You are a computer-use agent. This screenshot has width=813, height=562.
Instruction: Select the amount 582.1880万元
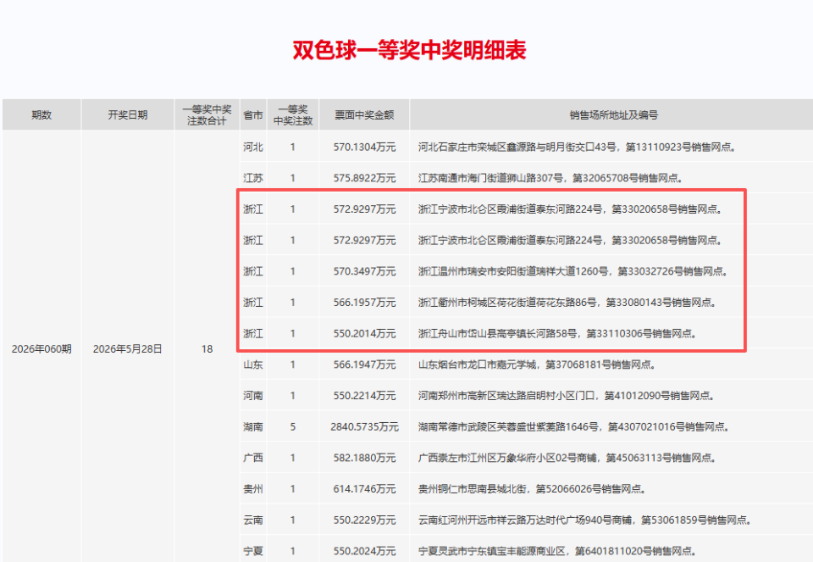pos(364,458)
